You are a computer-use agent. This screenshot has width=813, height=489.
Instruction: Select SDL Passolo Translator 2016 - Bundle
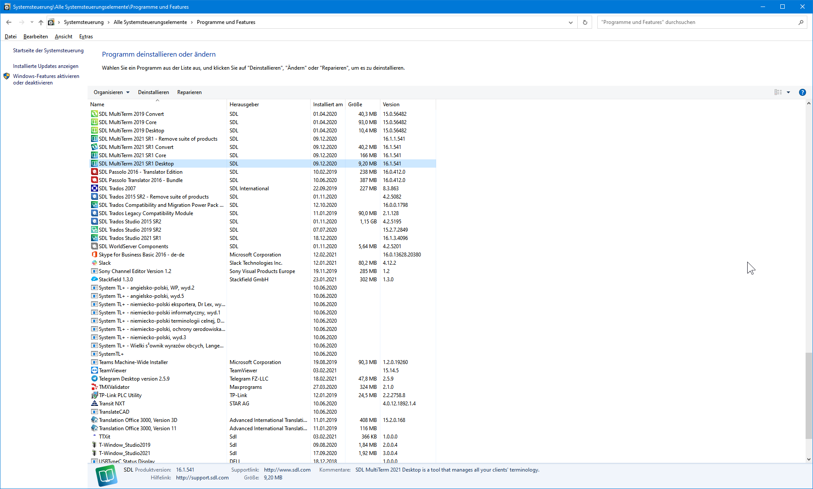pos(263,180)
